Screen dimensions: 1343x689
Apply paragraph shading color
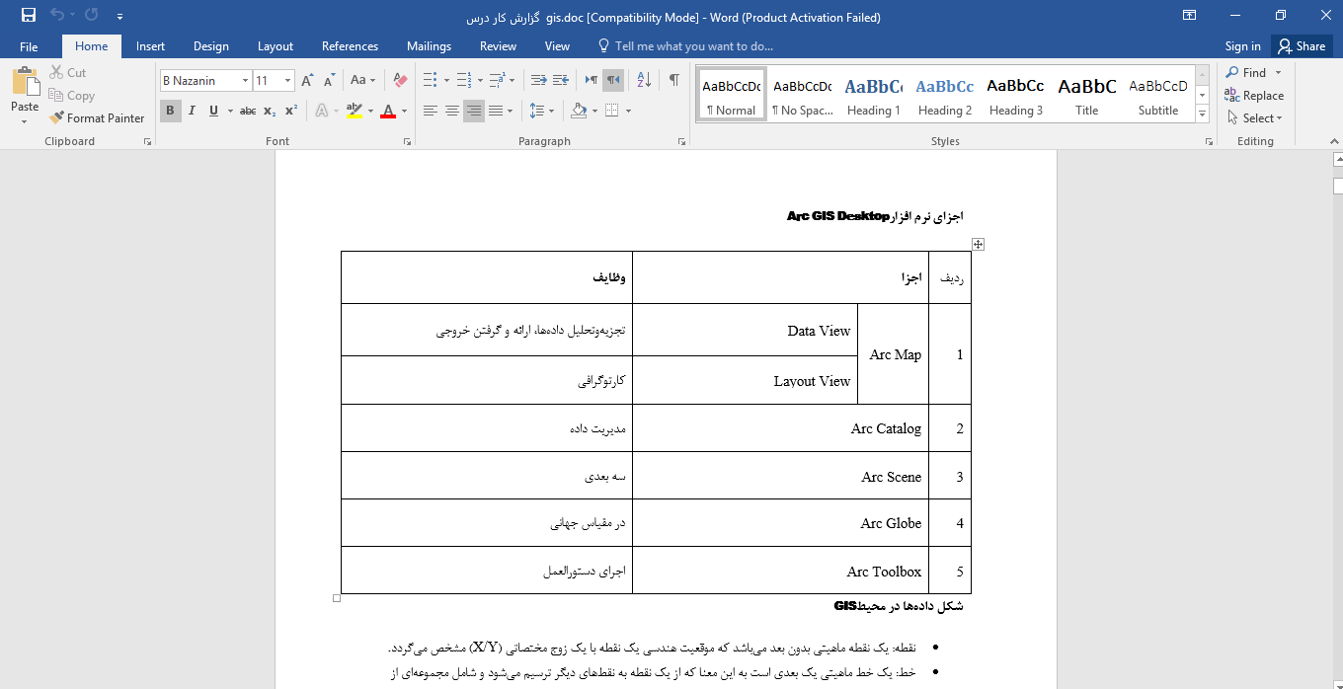580,111
